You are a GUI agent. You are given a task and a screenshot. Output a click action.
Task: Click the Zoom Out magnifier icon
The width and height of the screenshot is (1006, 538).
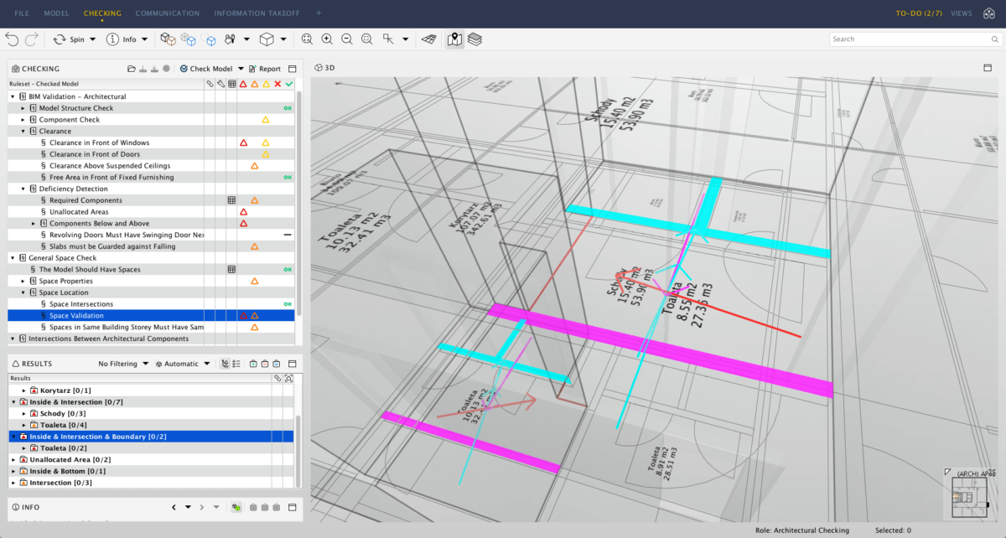346,39
